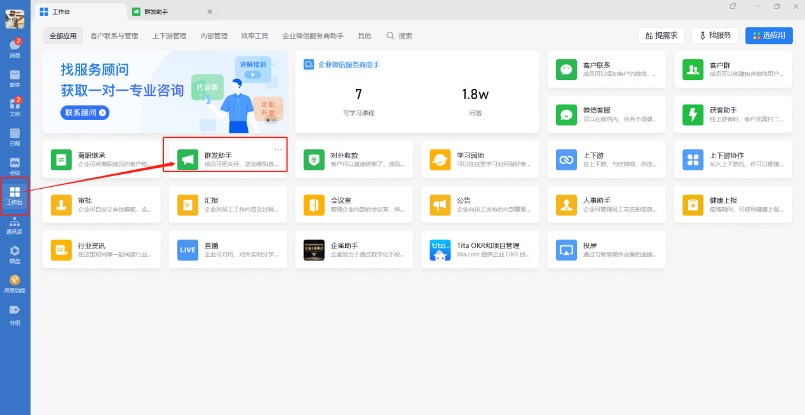Click the 群发助手 megaphone app icon
This screenshot has width=805, height=415.
[187, 160]
